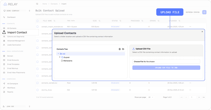Click the blue clock icon beside Refresh Status
This screenshot has width=211, height=110.
204,12
